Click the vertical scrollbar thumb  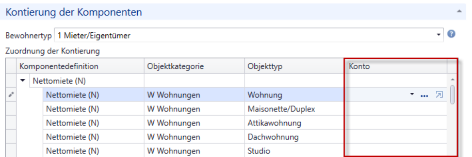click(x=453, y=95)
